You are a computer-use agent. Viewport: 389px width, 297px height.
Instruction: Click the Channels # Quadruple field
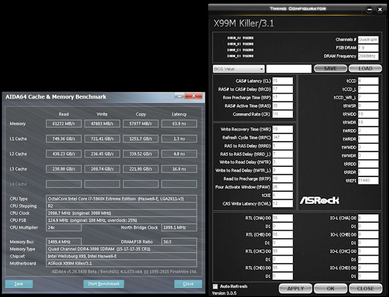368,40
